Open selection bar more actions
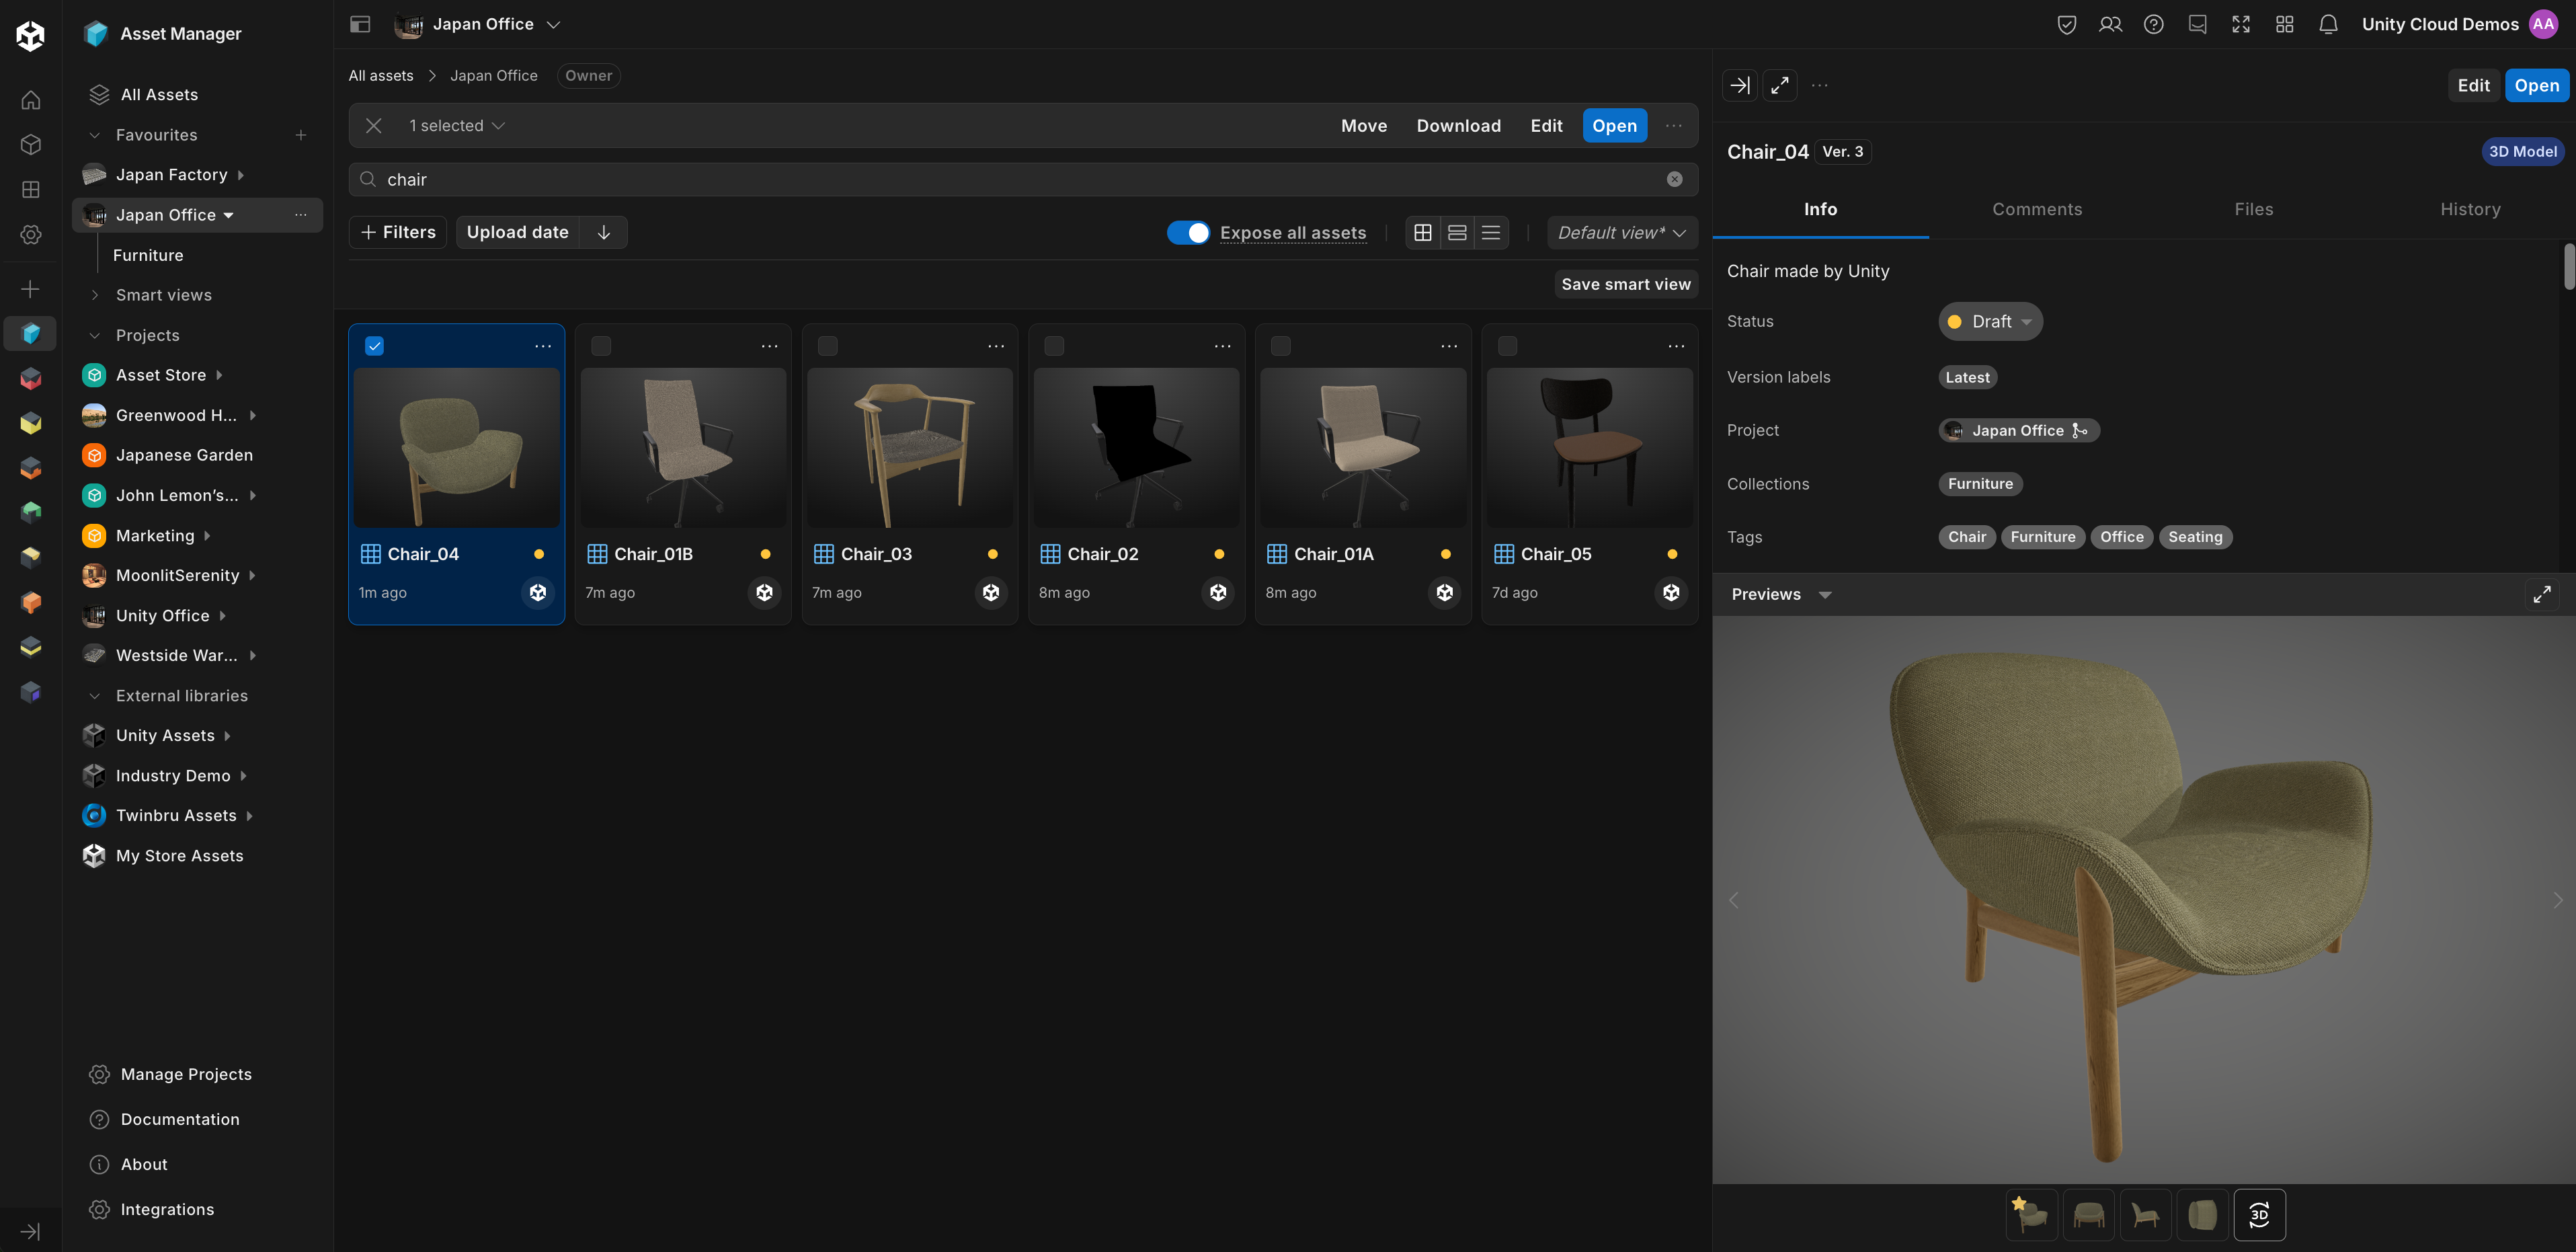This screenshot has width=2576, height=1252. point(1674,125)
